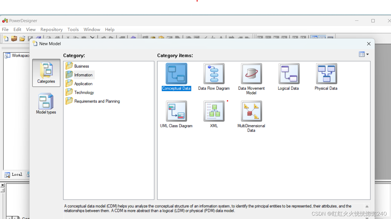
Task: Select the Conceptual Data model item
Action: coord(176,77)
